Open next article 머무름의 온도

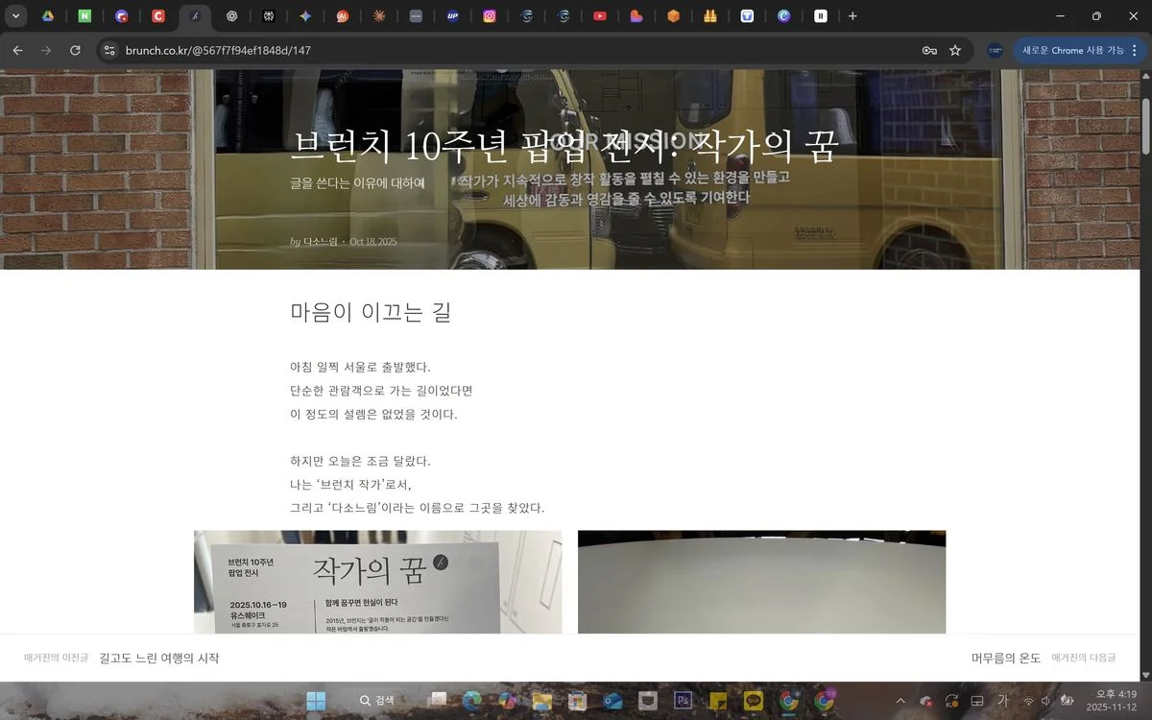[x=1005, y=658]
